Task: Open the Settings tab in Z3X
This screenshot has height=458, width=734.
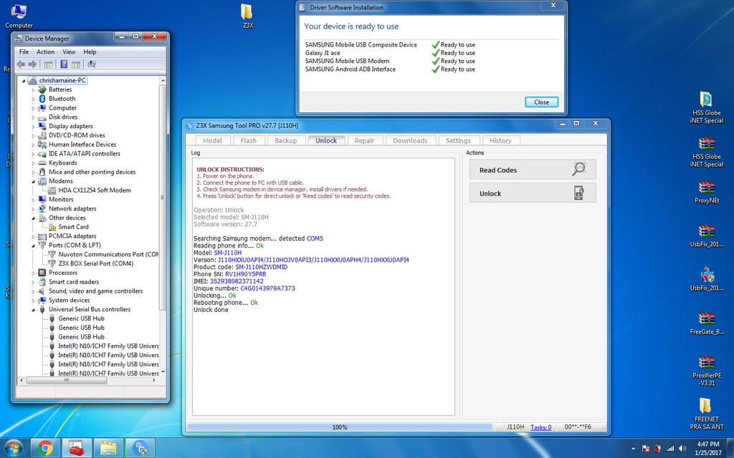Action: (458, 141)
